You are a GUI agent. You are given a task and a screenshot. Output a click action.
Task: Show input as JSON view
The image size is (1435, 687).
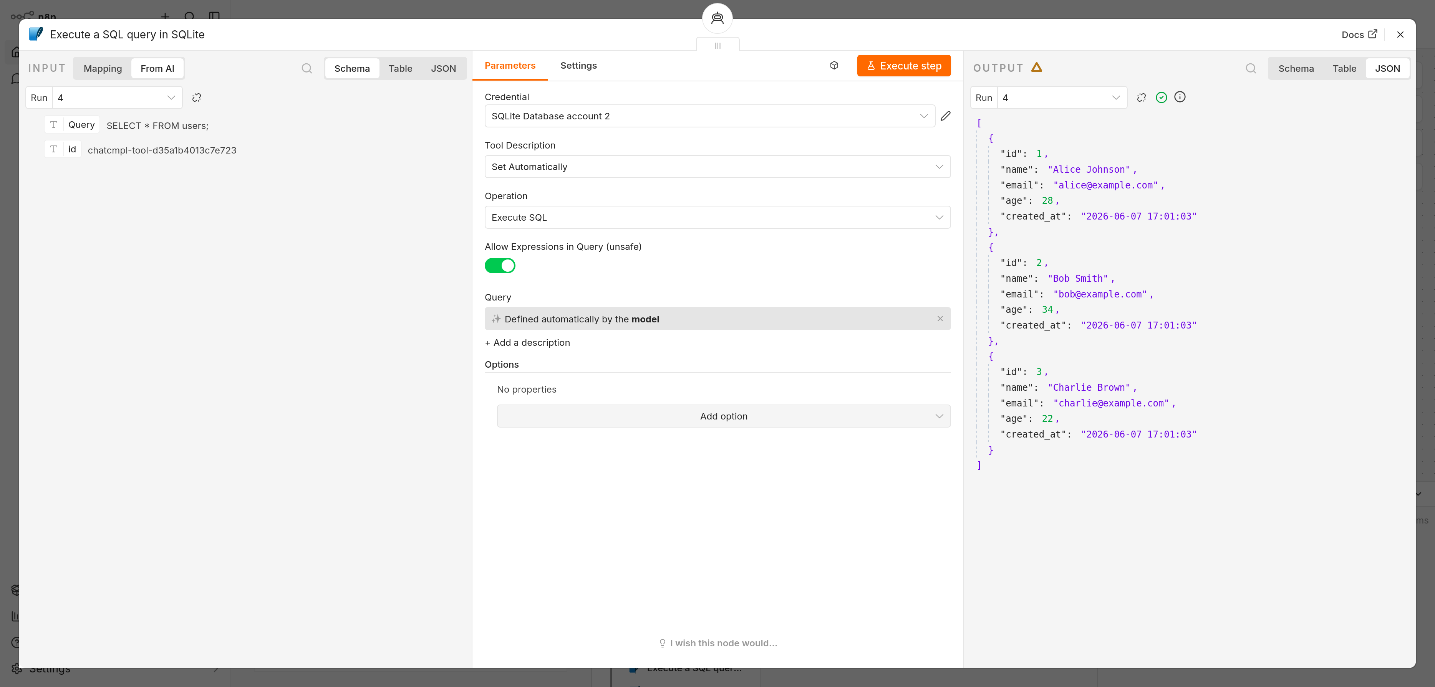[443, 68]
